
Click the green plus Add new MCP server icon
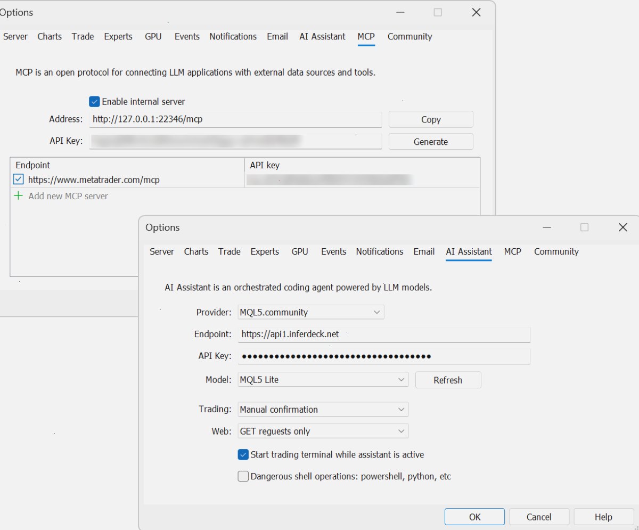[19, 196]
